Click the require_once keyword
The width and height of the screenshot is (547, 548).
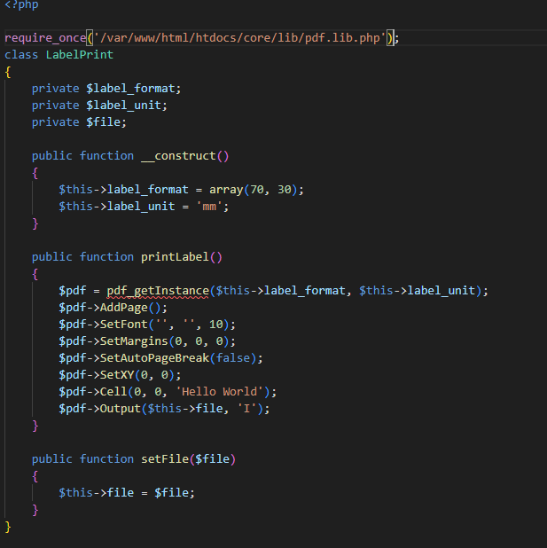[45, 38]
